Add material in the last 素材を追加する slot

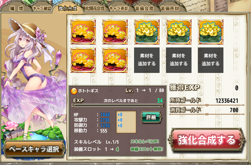click(x=210, y=60)
